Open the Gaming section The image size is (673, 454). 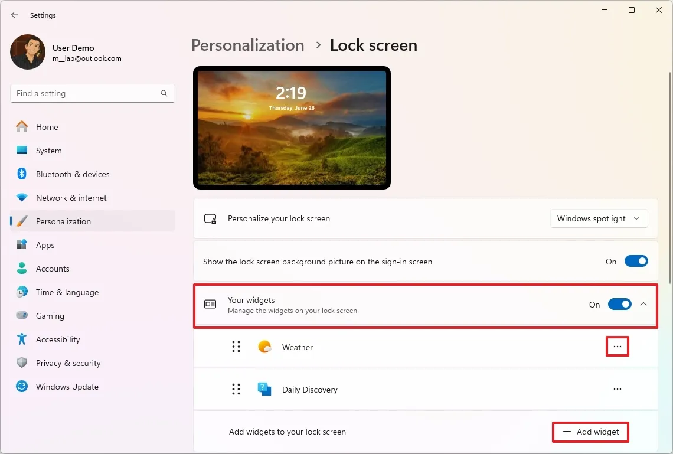pos(50,316)
